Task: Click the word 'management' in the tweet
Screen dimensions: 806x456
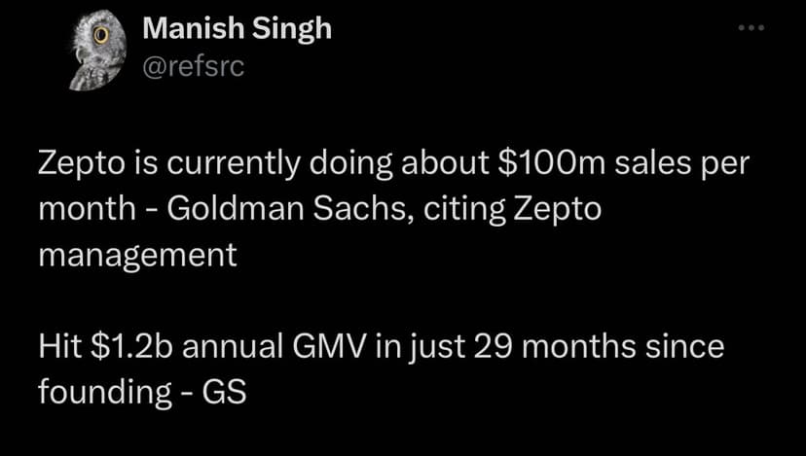Action: (x=137, y=256)
